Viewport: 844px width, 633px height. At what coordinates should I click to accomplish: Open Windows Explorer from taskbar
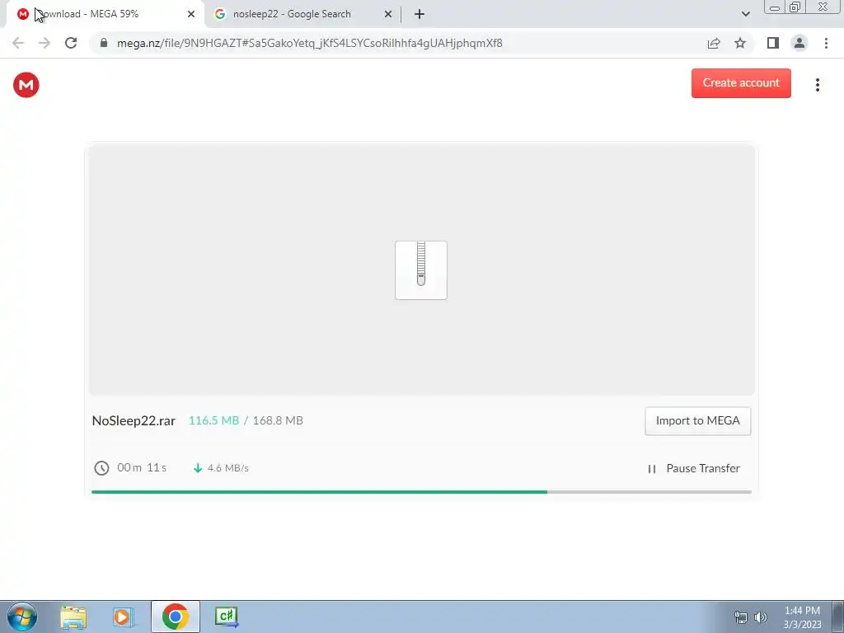tap(73, 617)
